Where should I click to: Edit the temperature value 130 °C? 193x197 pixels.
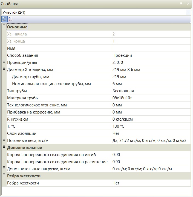151,126
